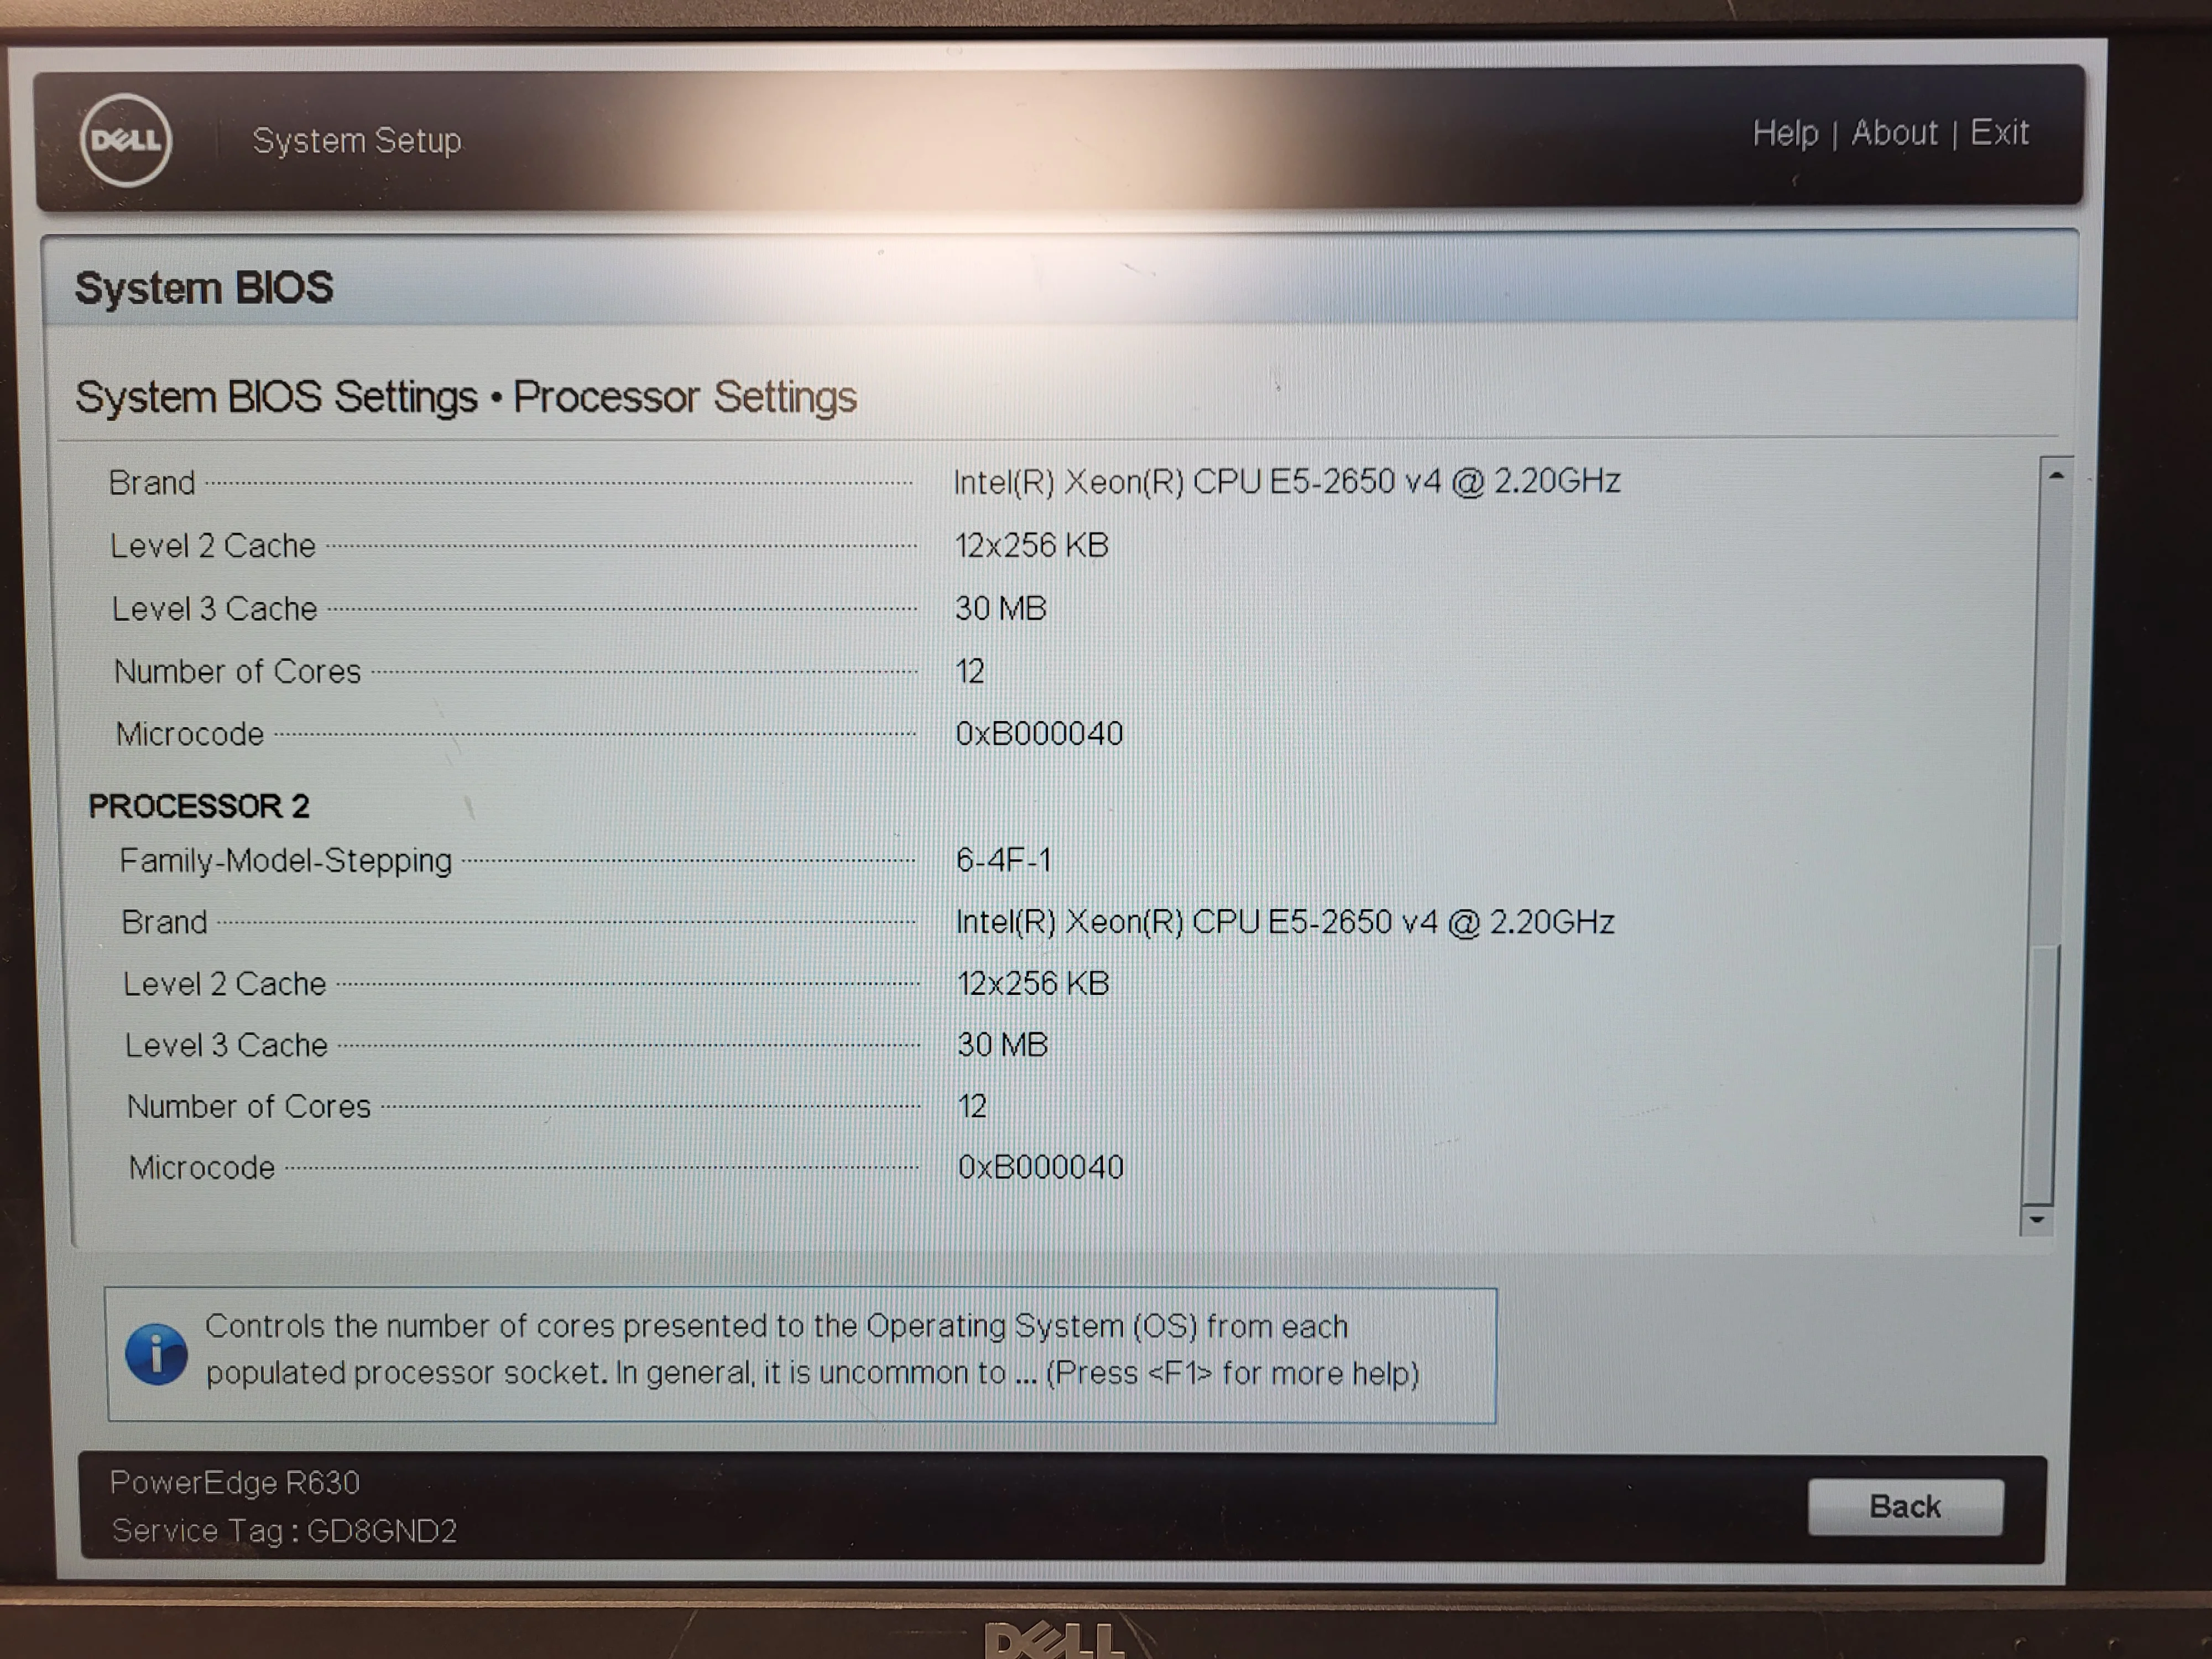2212x1659 pixels.
Task: Click "30 MB" value above PROCESSOR 2 heading
Action: point(1001,608)
